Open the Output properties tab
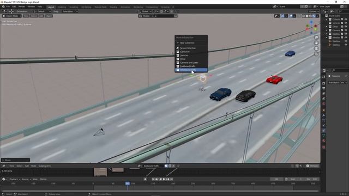Screen dimensions: 349x196 (323, 88)
